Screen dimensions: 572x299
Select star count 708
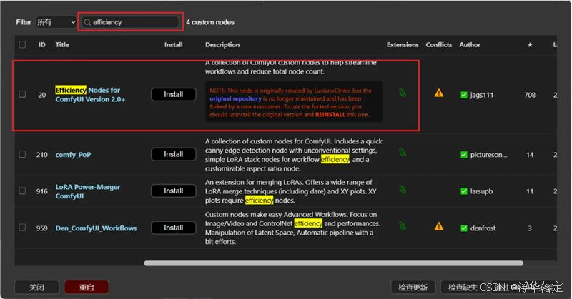[530, 95]
